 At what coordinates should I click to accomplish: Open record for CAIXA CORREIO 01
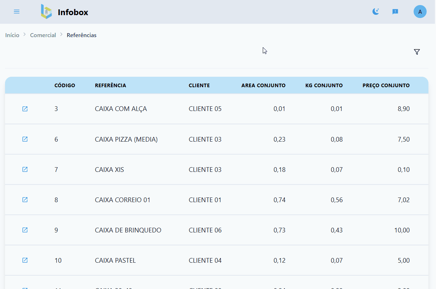pyautogui.click(x=25, y=200)
